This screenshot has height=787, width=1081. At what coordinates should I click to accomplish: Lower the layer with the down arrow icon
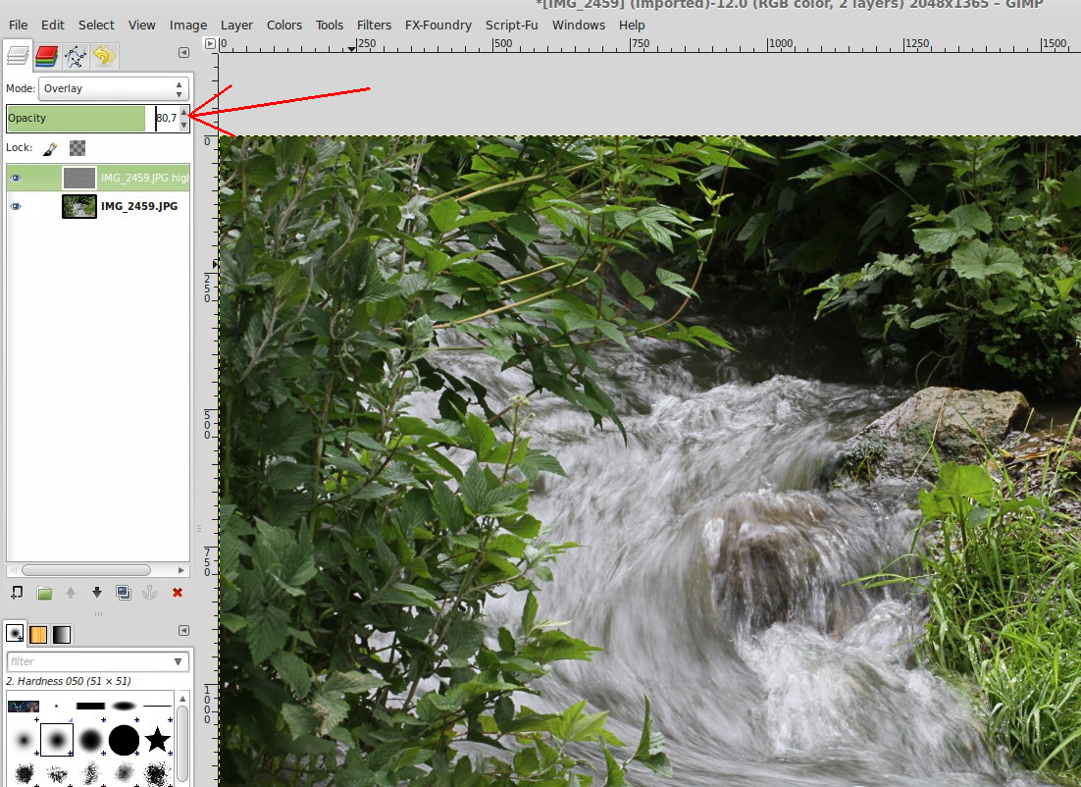coord(96,593)
